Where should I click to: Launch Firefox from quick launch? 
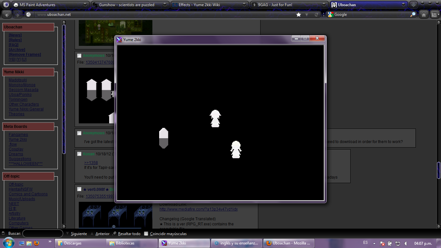[36, 243]
